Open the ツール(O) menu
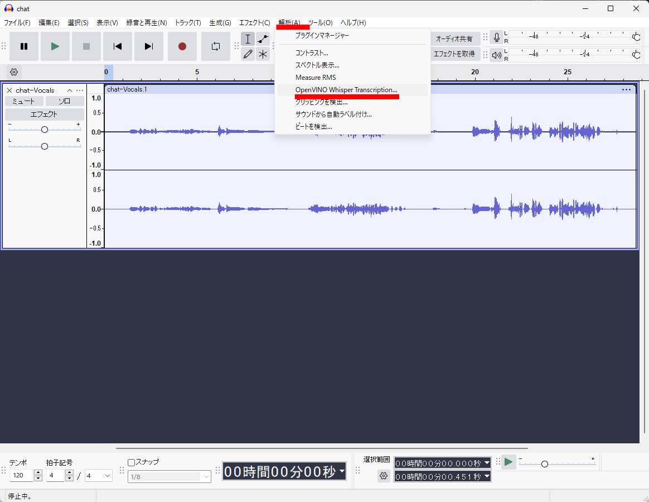Viewport: 649px width, 502px height. (x=321, y=23)
